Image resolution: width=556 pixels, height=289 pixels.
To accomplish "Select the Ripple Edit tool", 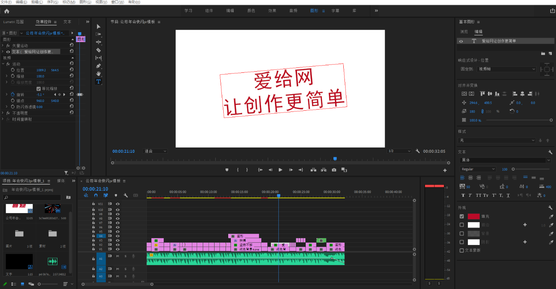I will (98, 42).
